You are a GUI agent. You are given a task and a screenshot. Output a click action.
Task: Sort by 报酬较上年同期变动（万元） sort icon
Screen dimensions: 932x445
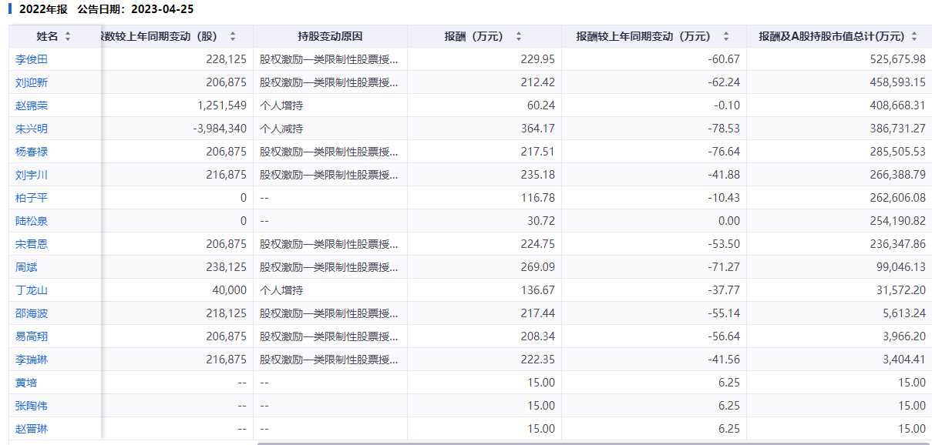click(726, 36)
